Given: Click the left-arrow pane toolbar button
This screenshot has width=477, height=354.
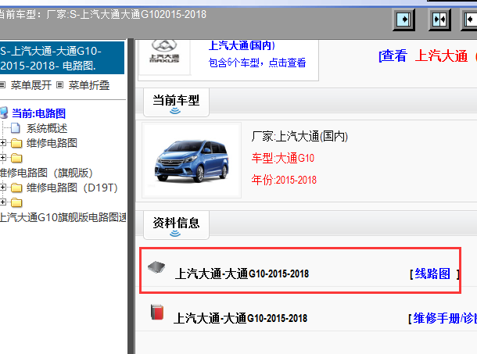Looking at the screenshot, I should click(x=470, y=20).
